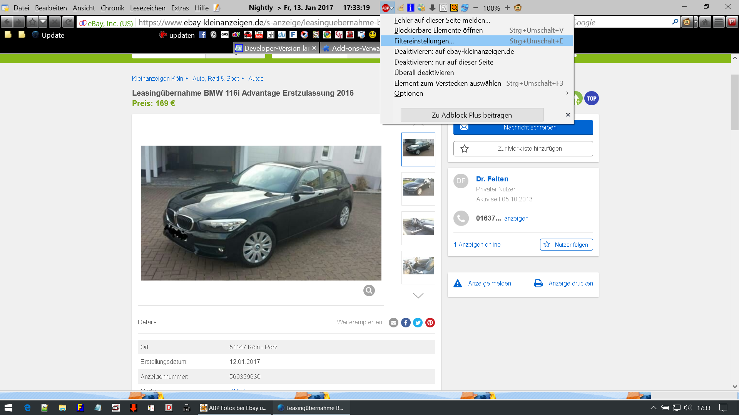Click 'anzeigen' to reveal the phone number
The height and width of the screenshot is (415, 739).
[516, 218]
